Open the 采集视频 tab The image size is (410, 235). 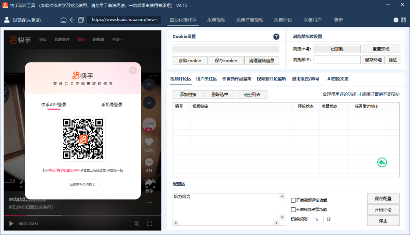click(x=216, y=20)
